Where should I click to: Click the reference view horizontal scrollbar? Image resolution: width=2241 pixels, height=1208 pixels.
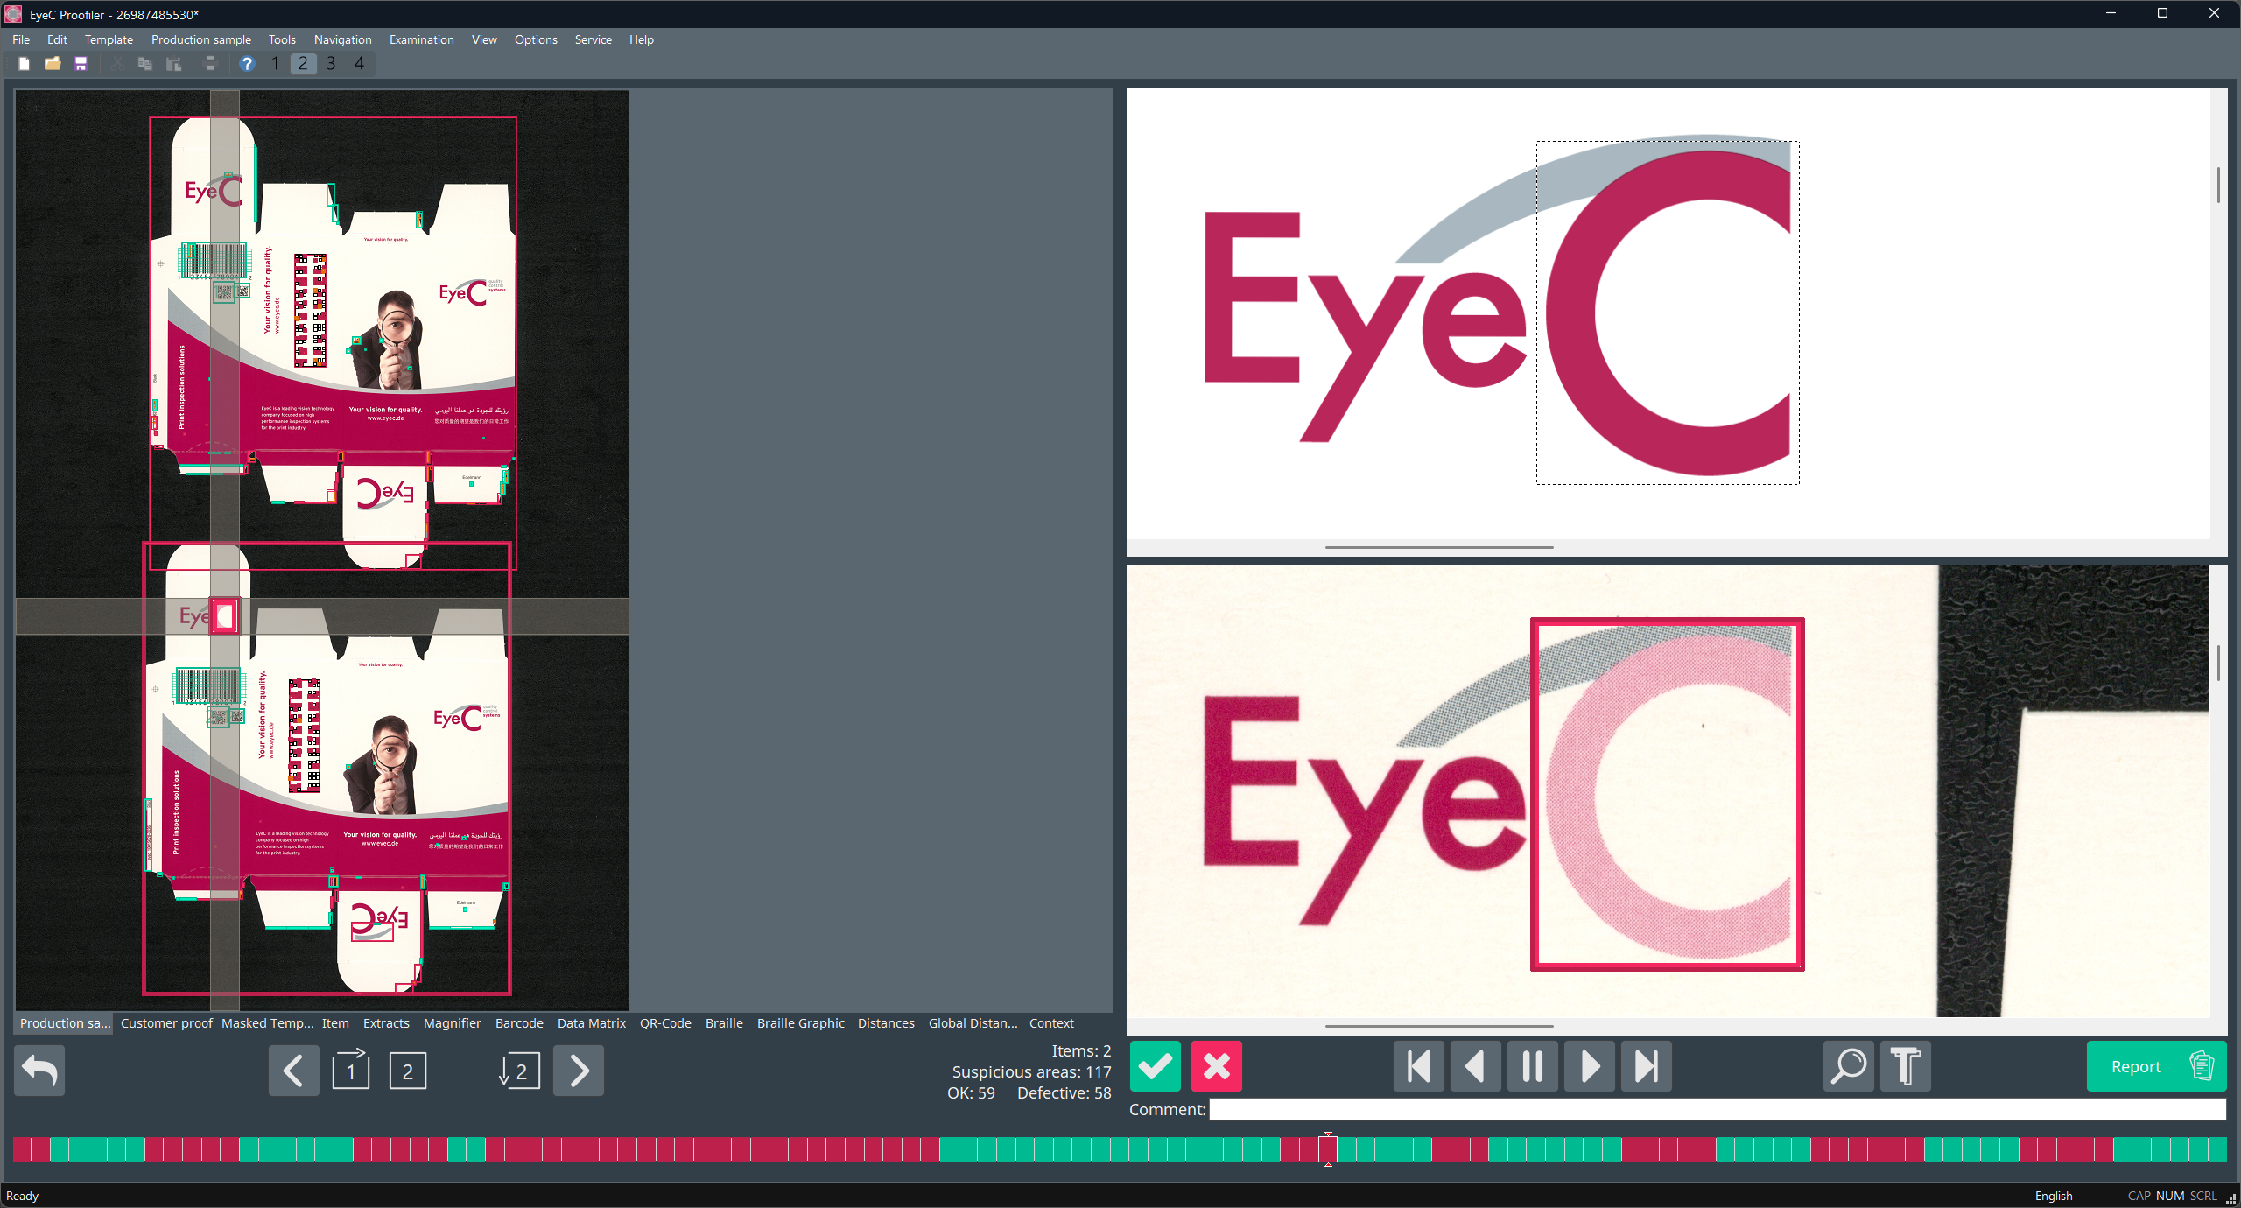point(1439,547)
